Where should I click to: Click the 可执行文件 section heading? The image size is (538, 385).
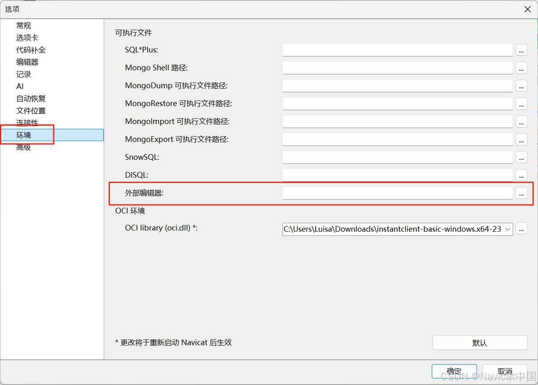click(134, 33)
